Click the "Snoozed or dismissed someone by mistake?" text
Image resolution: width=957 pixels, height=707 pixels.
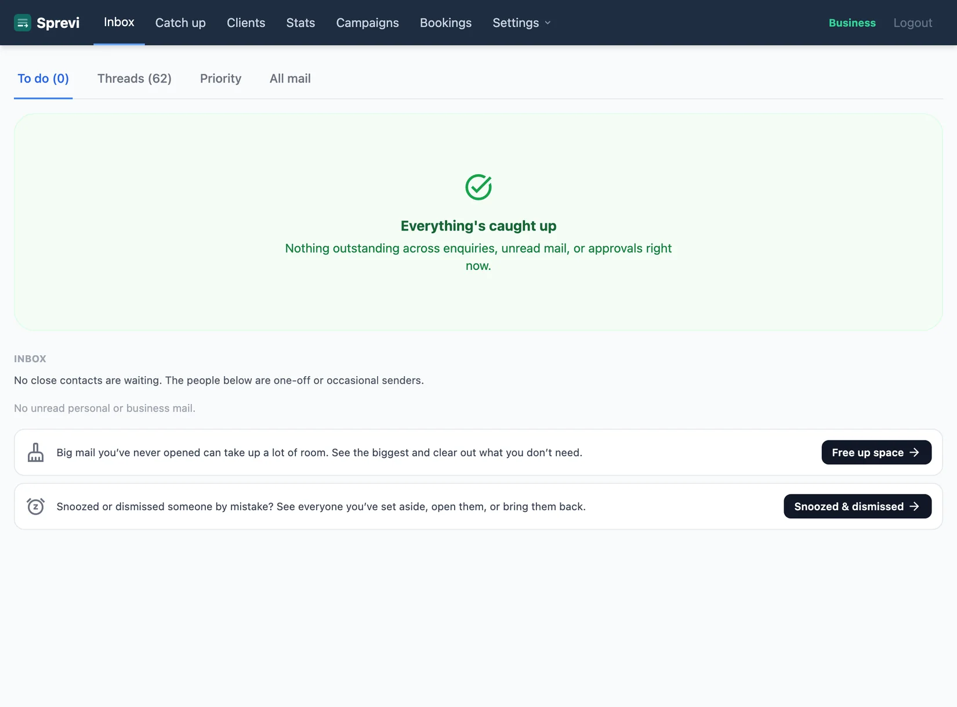[321, 506]
